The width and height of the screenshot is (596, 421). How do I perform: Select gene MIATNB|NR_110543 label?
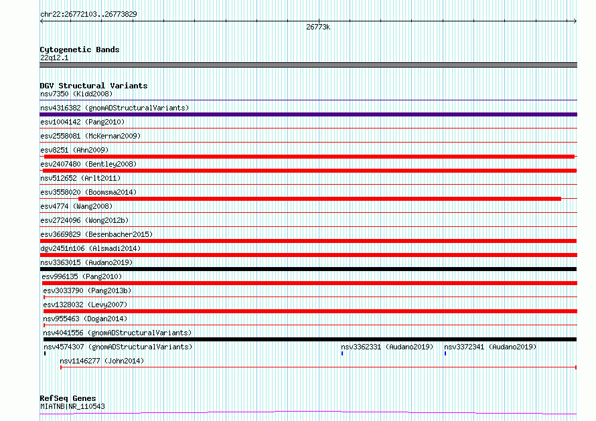(72, 406)
